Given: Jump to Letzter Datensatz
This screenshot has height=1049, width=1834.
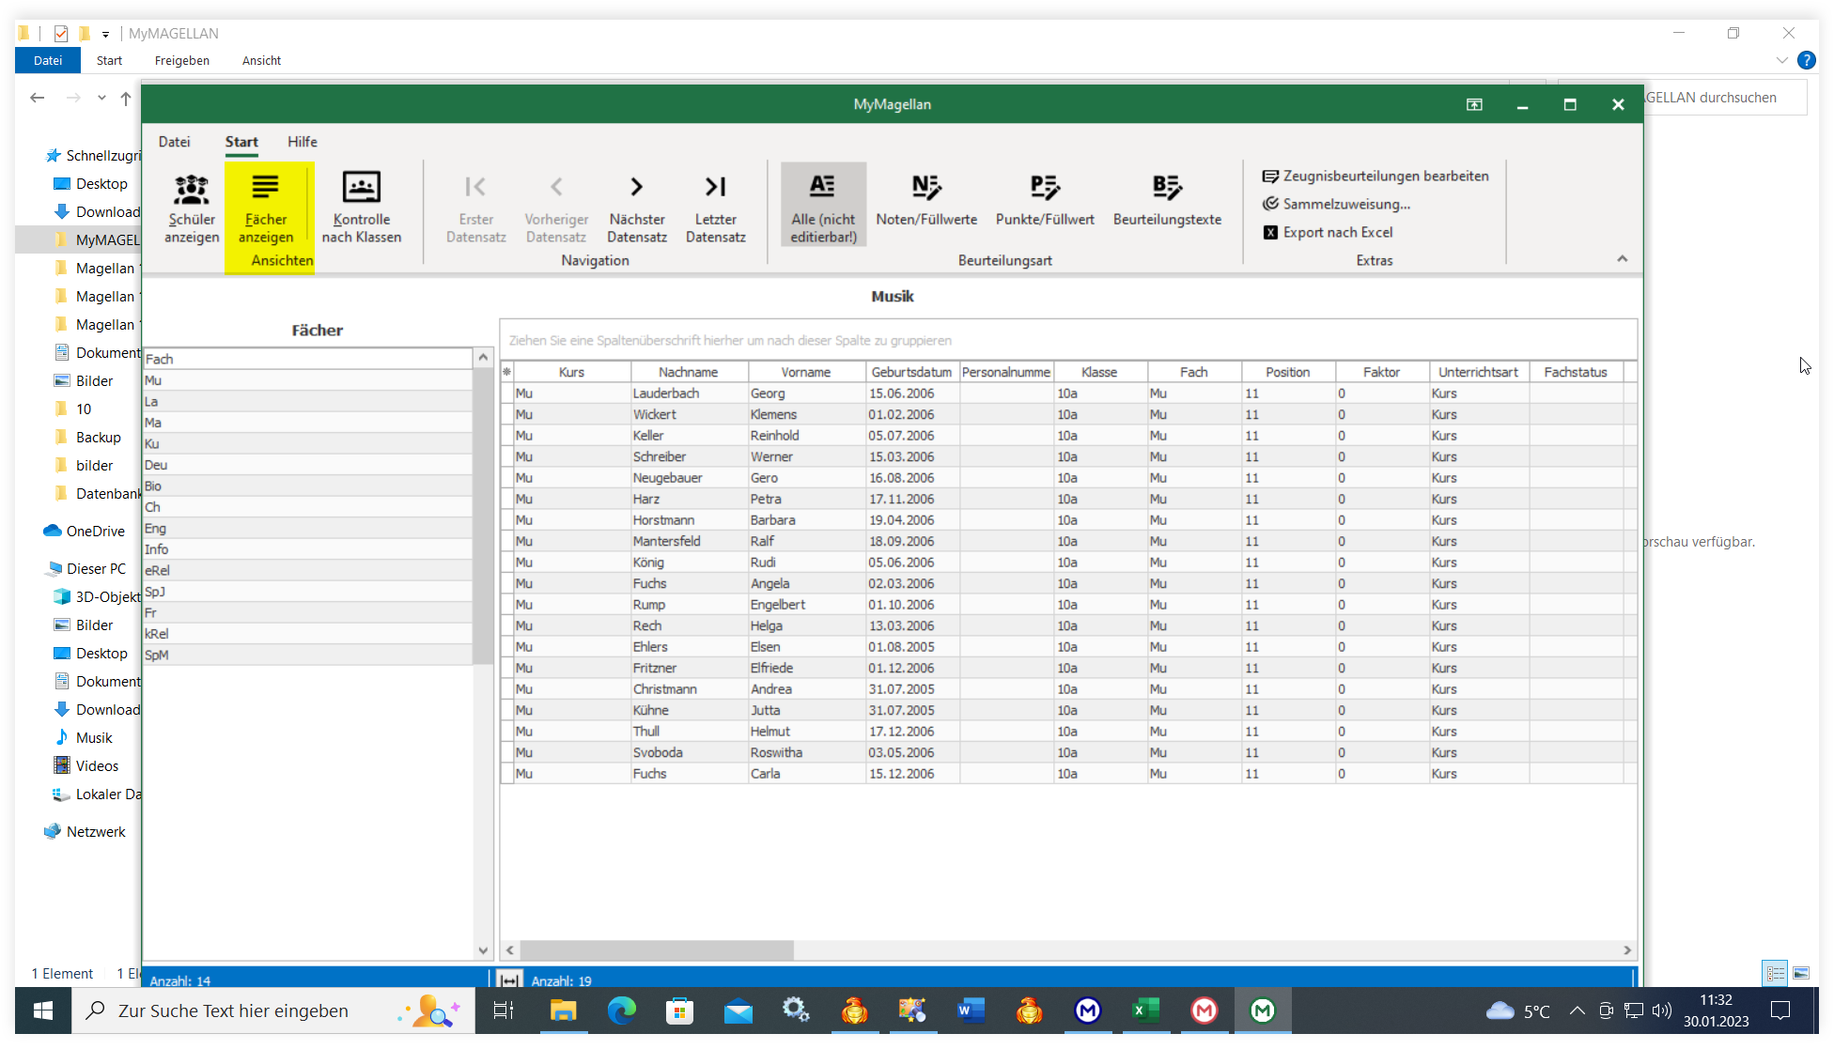Looking at the screenshot, I should coord(716,208).
